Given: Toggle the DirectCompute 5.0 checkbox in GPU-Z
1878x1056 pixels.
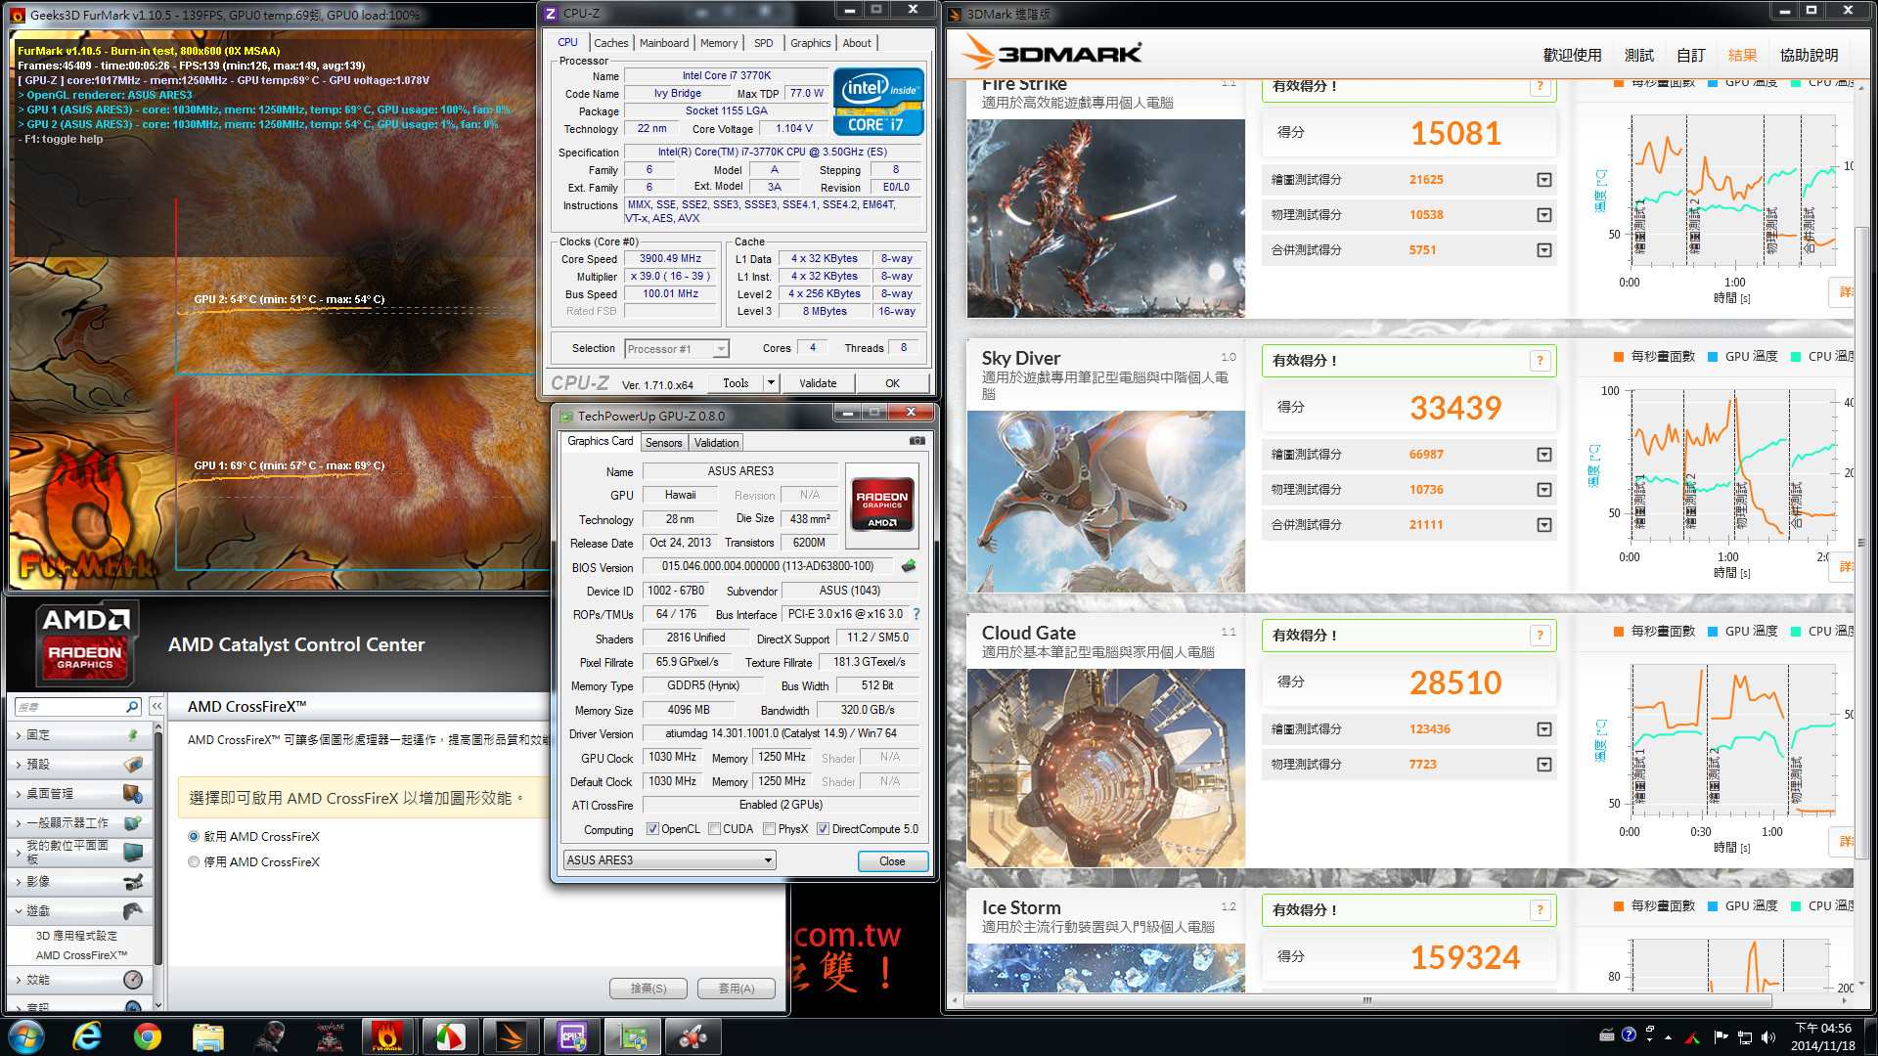Looking at the screenshot, I should point(824,829).
